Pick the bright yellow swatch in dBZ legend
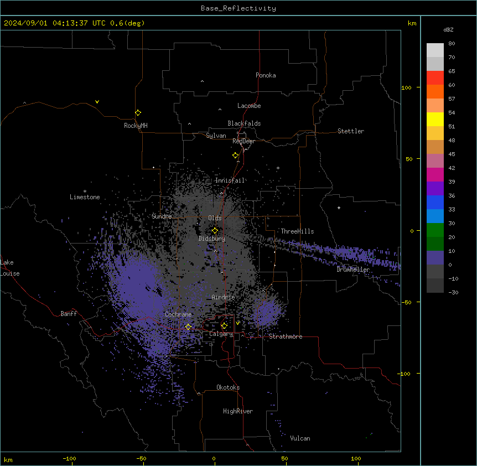The image size is (477, 466). (435, 119)
